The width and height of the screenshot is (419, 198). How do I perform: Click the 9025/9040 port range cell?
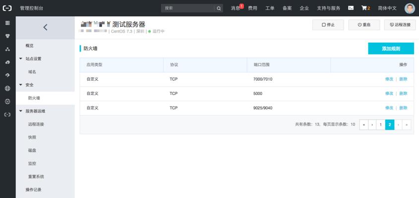pyautogui.click(x=263, y=108)
